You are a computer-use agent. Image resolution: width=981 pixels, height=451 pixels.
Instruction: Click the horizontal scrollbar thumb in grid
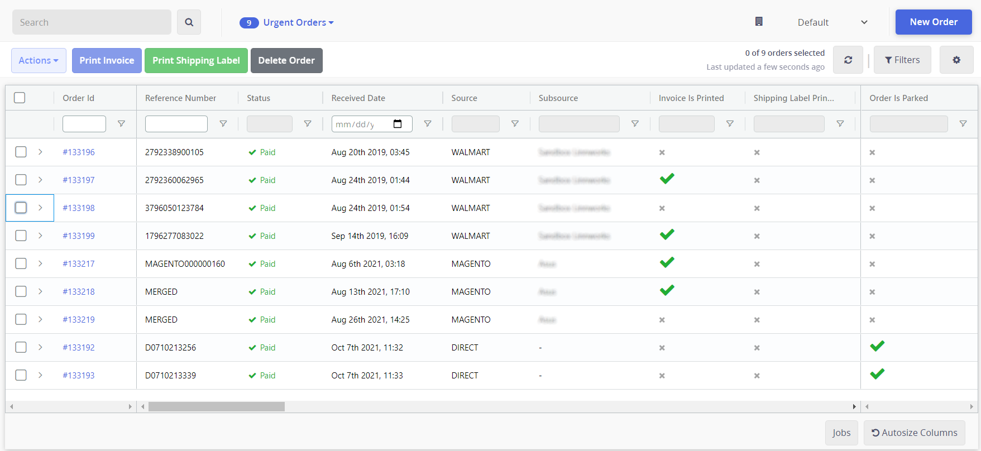coord(217,407)
